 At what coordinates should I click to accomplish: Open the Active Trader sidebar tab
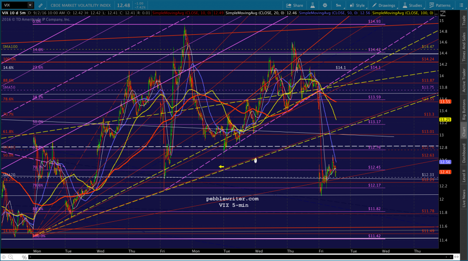(x=464, y=80)
